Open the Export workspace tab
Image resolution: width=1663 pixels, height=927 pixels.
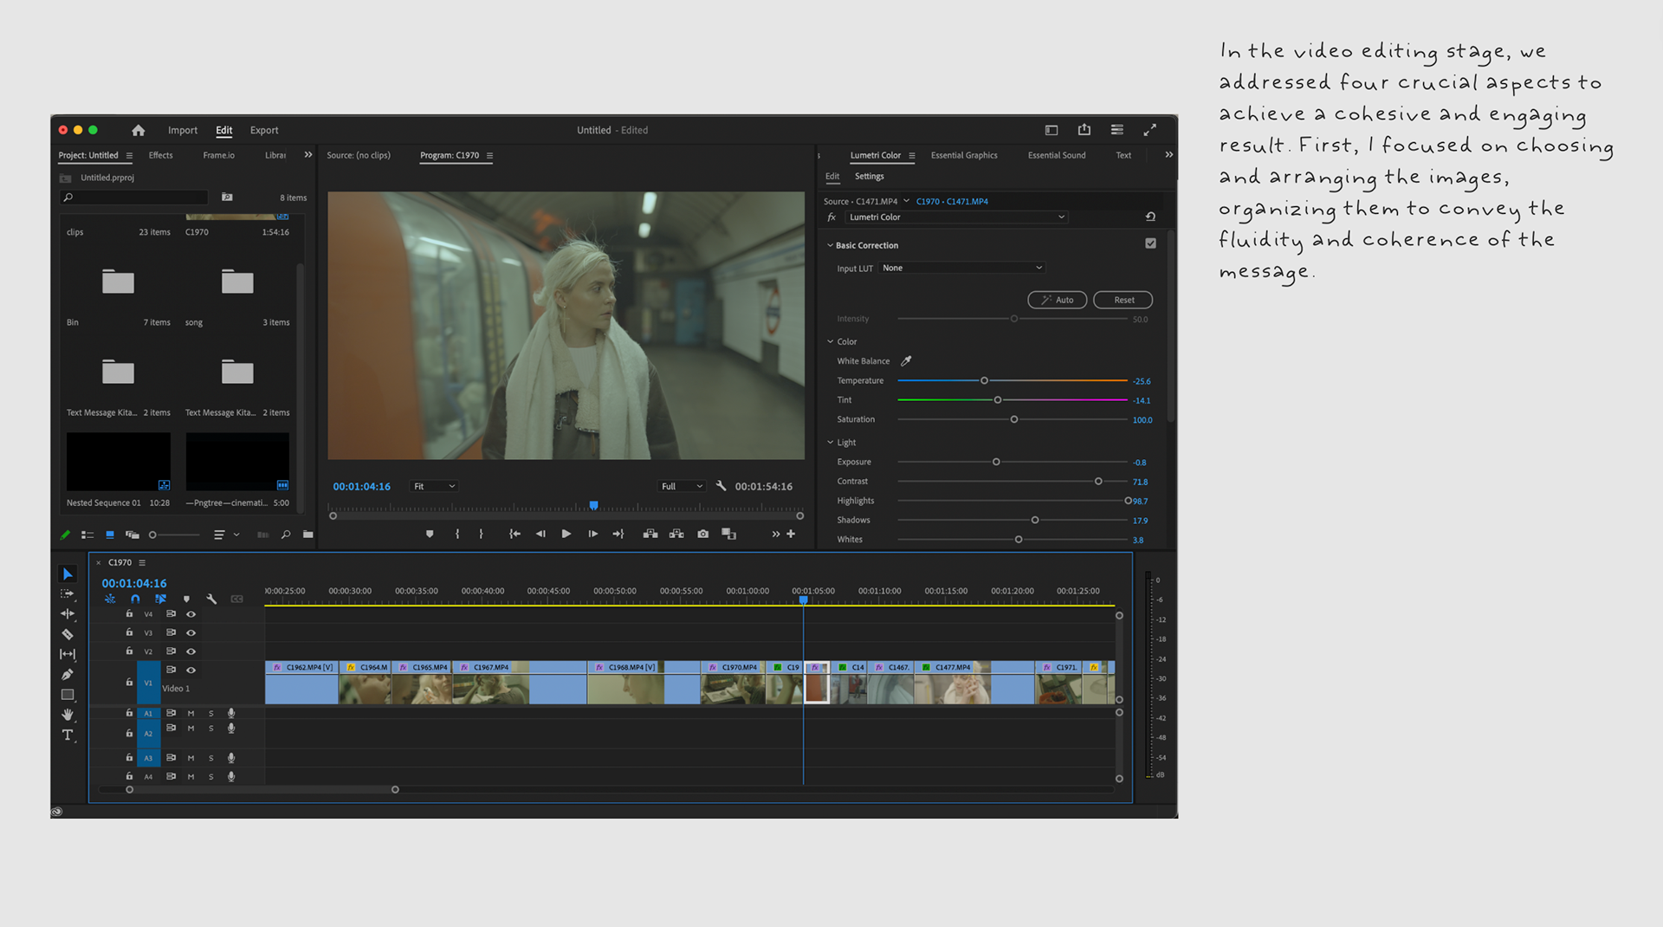pyautogui.click(x=264, y=131)
